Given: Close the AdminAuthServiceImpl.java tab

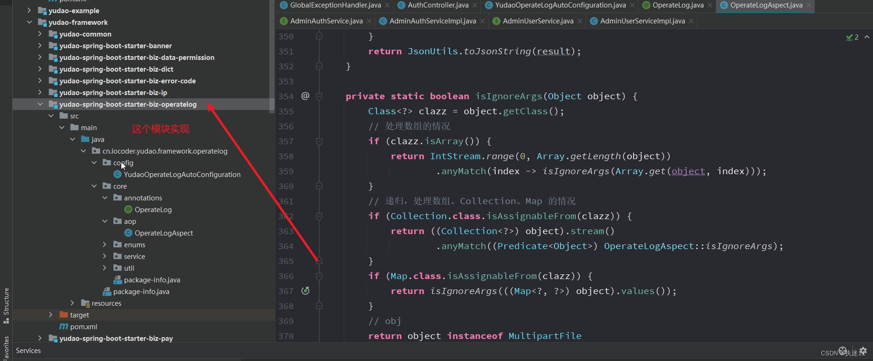Looking at the screenshot, I should [482, 21].
